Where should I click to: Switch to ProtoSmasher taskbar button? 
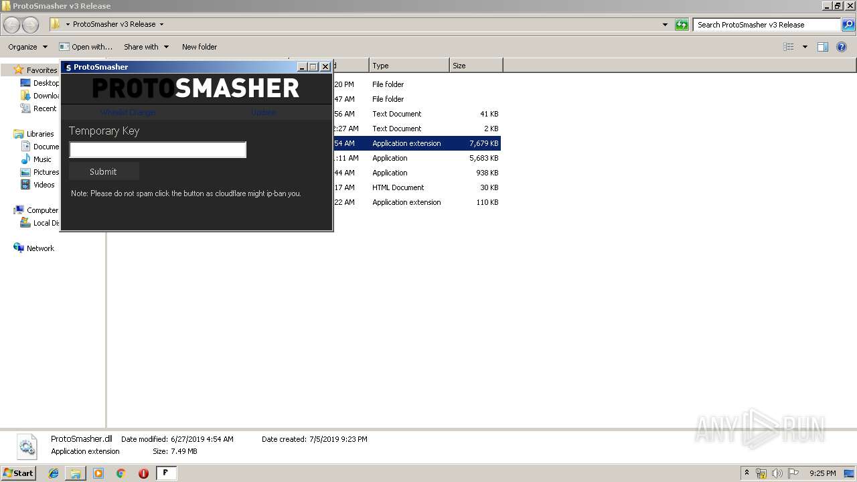[x=166, y=473]
